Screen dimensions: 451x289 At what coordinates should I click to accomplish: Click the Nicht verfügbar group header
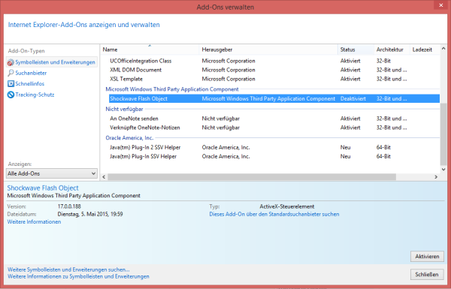[x=124, y=109]
